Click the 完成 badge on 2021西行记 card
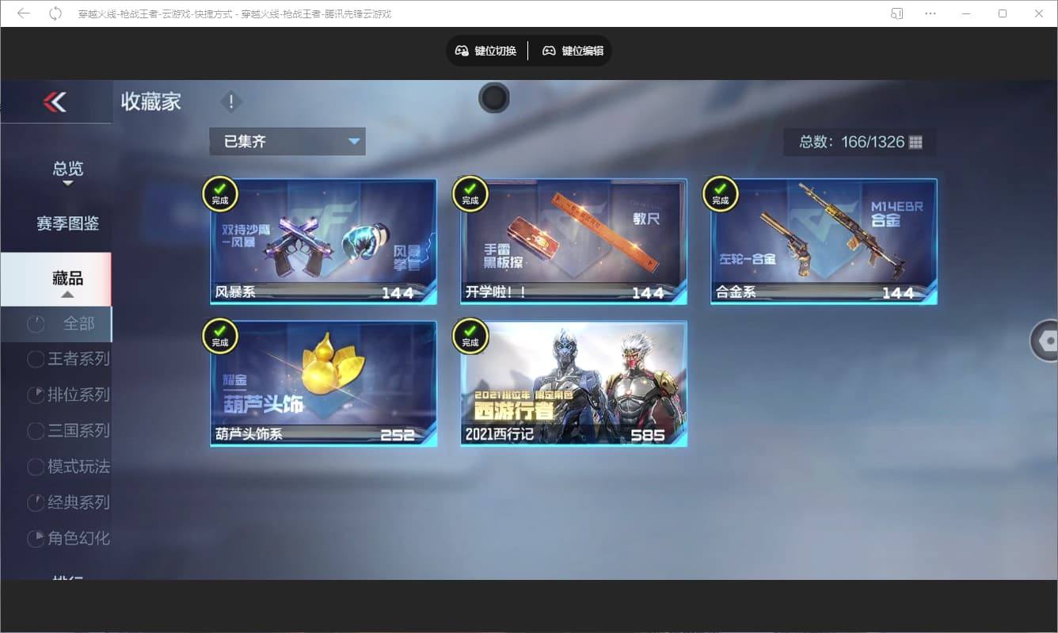The width and height of the screenshot is (1058, 633). (470, 337)
